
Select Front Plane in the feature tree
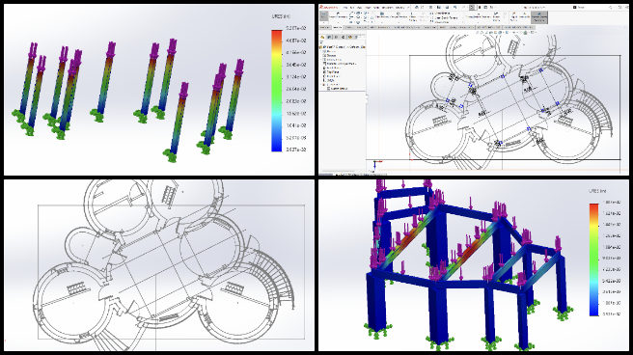(x=333, y=68)
